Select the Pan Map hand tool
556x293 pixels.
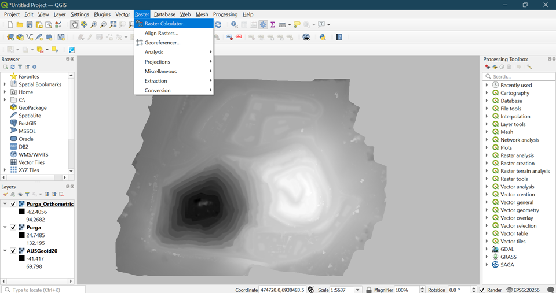pyautogui.click(x=75, y=25)
